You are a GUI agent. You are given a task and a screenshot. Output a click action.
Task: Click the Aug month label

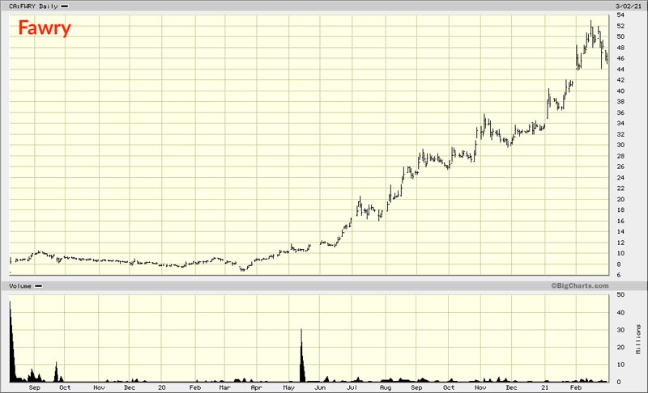point(386,387)
